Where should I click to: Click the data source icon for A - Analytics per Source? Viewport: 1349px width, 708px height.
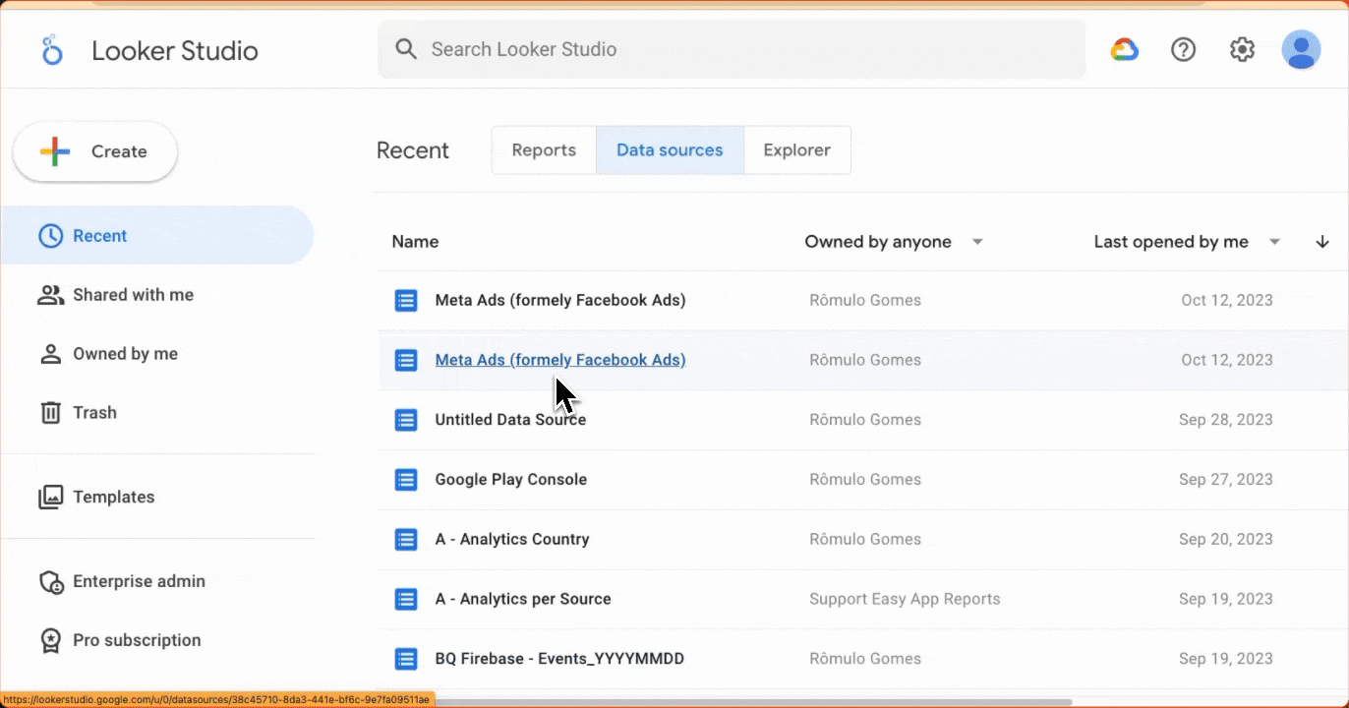(406, 599)
